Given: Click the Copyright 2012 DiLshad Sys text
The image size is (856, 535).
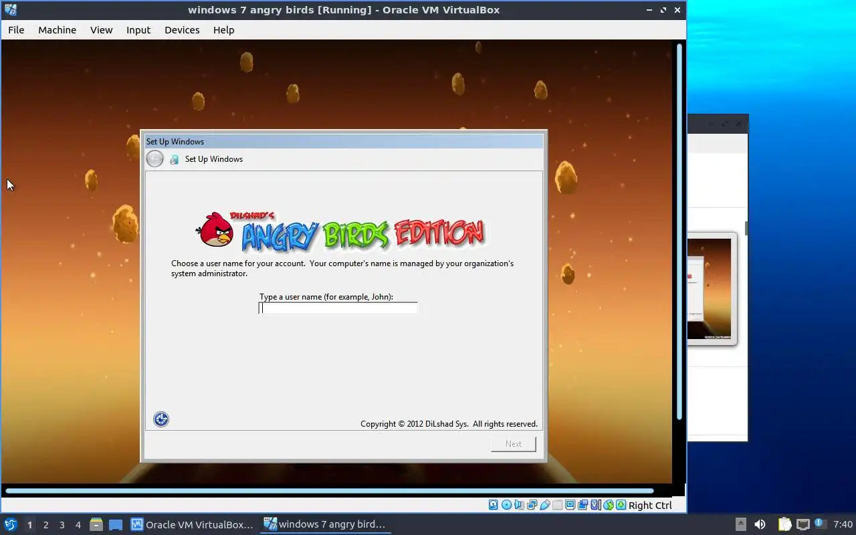Looking at the screenshot, I should [449, 424].
